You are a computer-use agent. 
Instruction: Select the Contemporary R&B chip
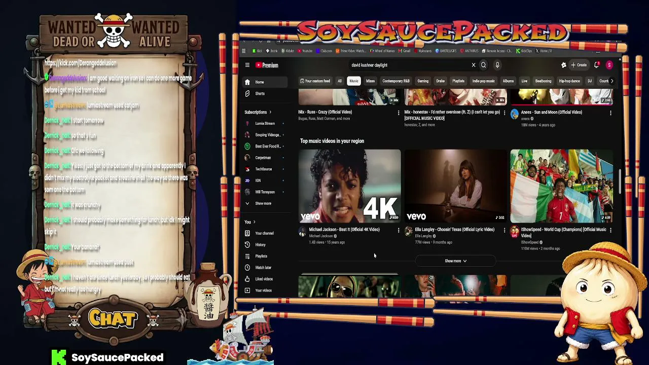[396, 81]
